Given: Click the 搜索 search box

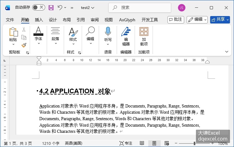Looking at the screenshot, I should [x=140, y=8].
